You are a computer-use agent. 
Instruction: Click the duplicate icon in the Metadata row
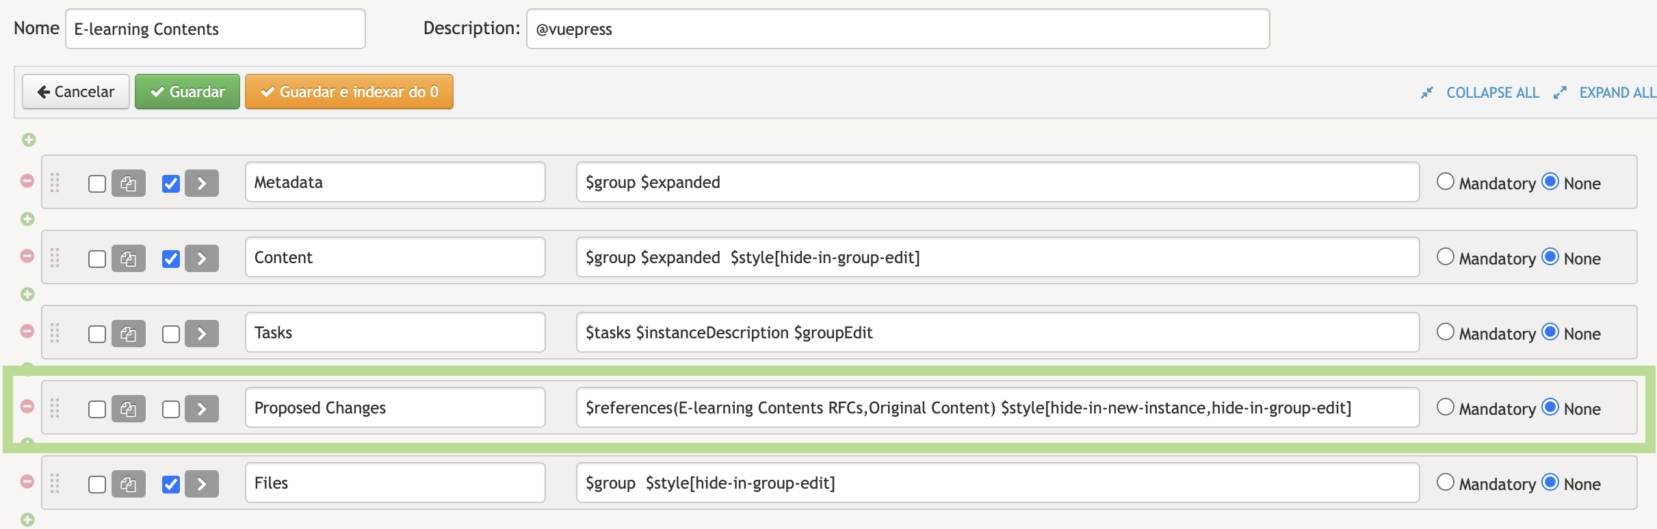point(129,183)
